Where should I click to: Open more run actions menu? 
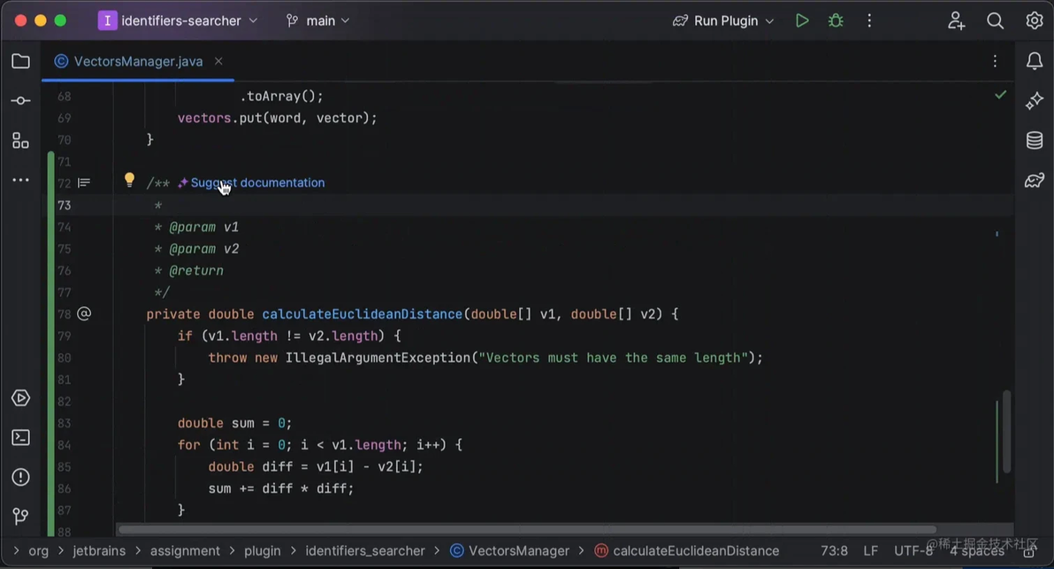869,21
